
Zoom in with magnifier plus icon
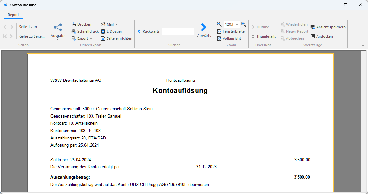(x=244, y=24)
